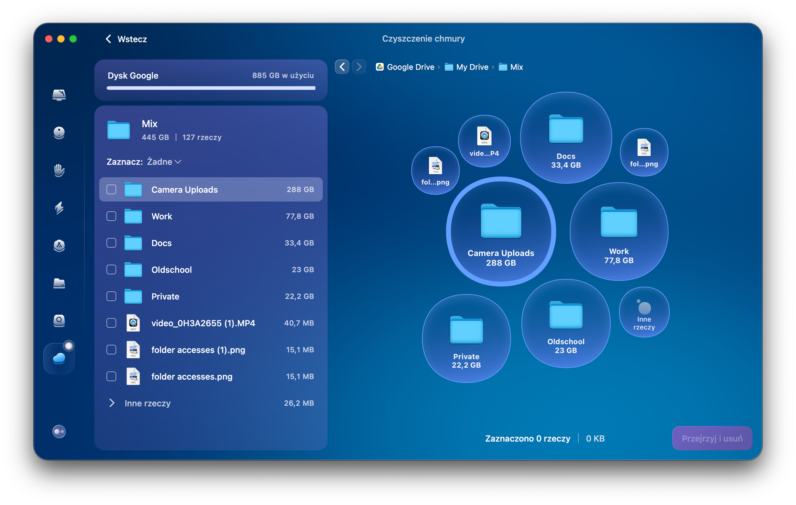Select the My Files folder icon
Image resolution: width=796 pixels, height=505 pixels.
(59, 284)
